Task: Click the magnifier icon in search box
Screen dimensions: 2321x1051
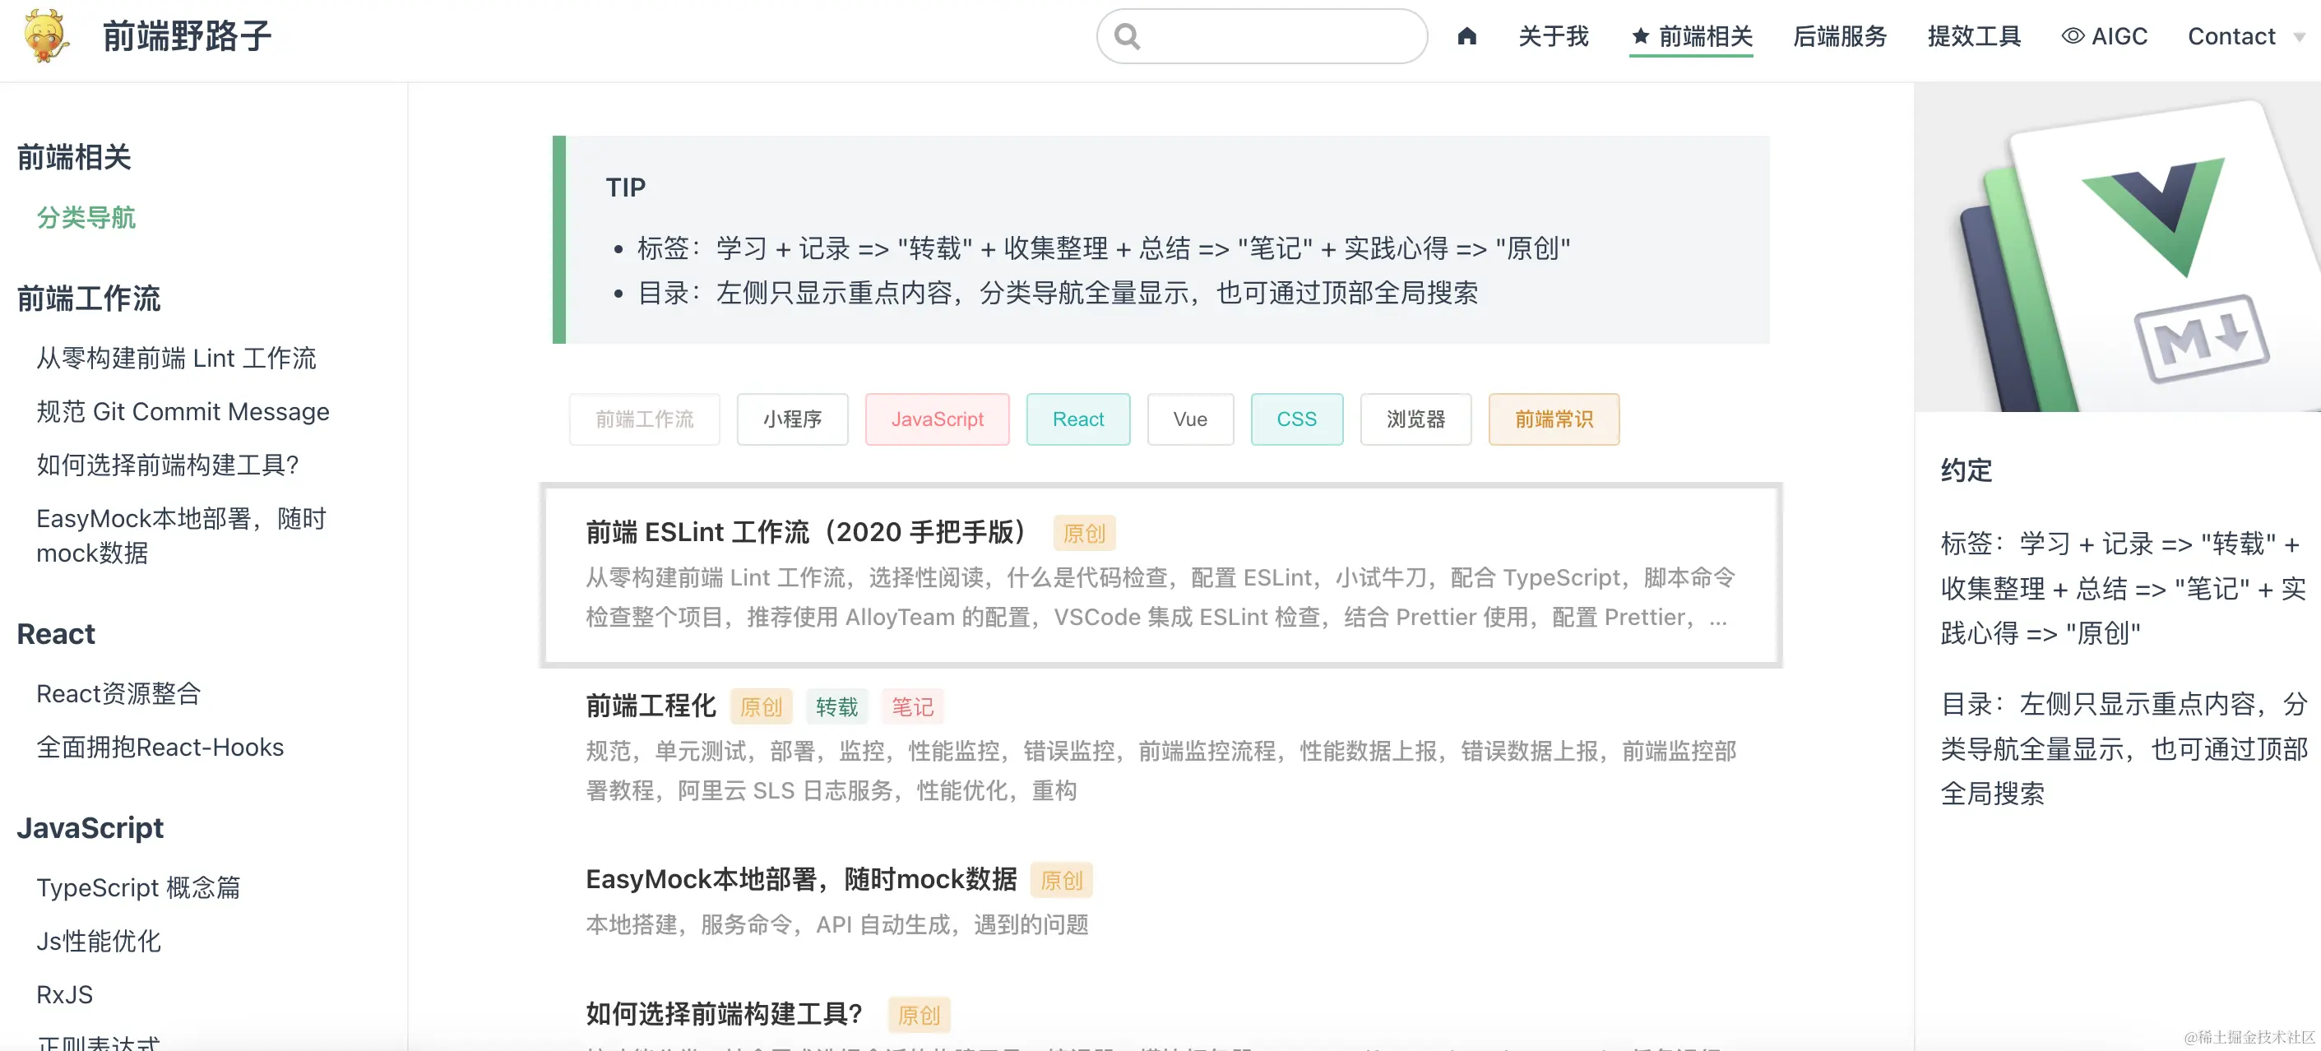Action: (x=1127, y=36)
